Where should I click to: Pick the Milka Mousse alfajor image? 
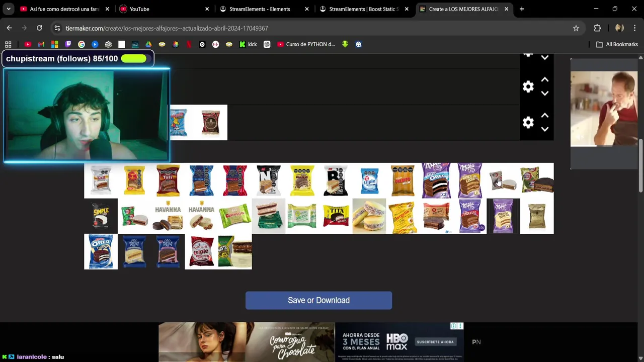tap(470, 216)
